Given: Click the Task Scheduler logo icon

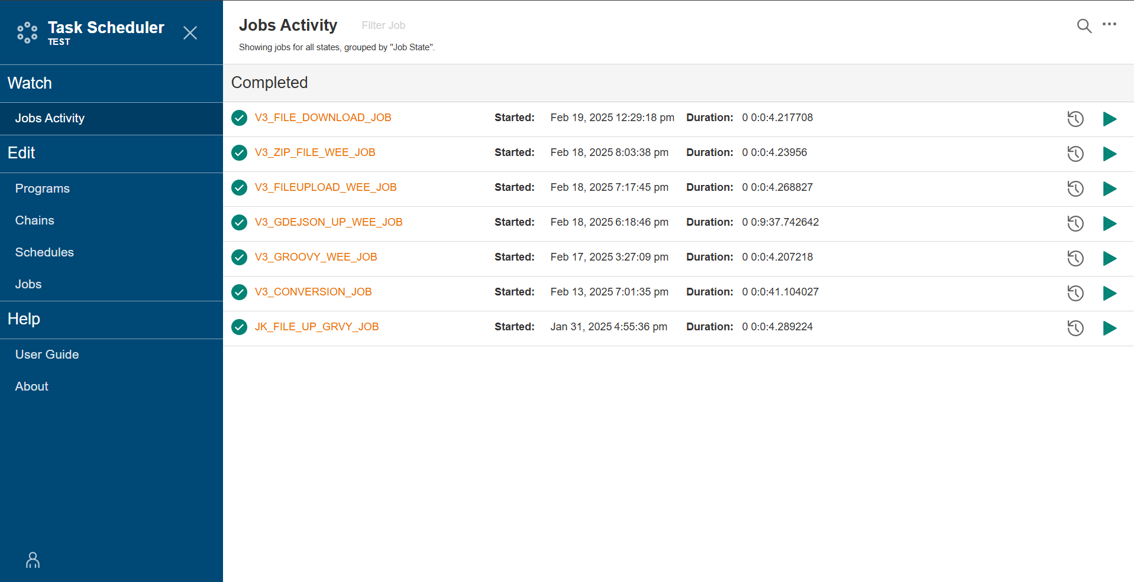Looking at the screenshot, I should coord(27,32).
